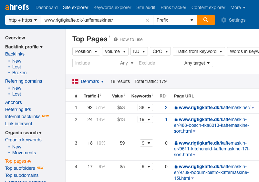This screenshot has height=182, width=259.
Task: Open Movements under Organic keywords
Action: click(24, 153)
